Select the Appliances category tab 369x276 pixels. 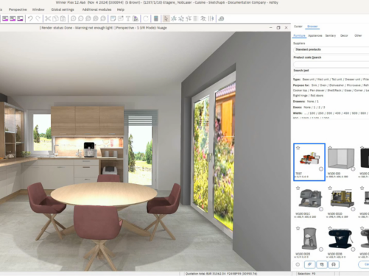(x=315, y=35)
